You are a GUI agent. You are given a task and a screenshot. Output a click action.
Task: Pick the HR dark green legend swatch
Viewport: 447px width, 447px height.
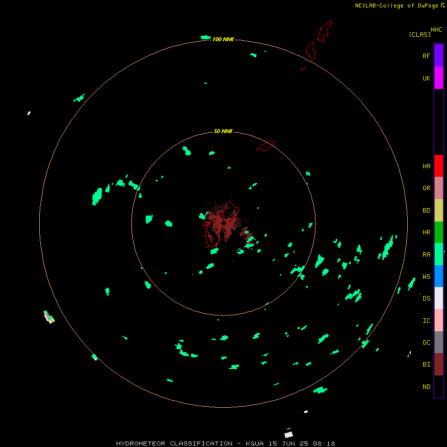(x=439, y=232)
